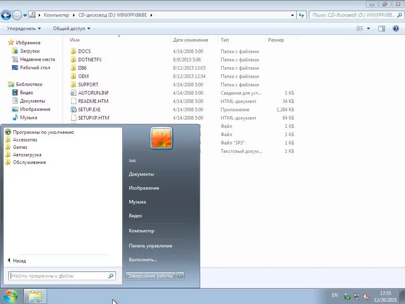
Task: Open the Музыка library in sidebar
Action: pos(28,117)
